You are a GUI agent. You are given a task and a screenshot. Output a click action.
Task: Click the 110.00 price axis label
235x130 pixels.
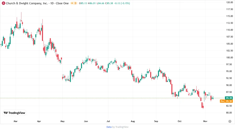point(230,30)
